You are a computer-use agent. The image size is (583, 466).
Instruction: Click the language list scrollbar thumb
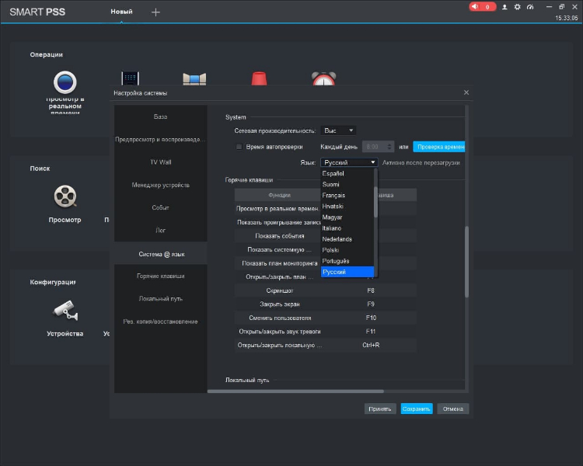coord(376,202)
